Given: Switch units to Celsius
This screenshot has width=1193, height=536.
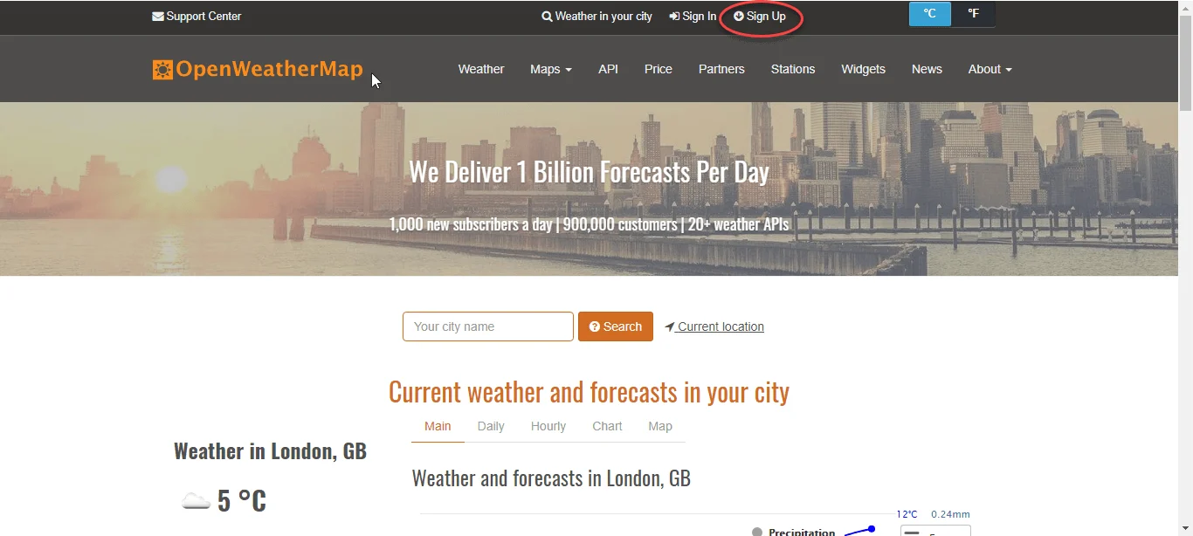Looking at the screenshot, I should 930,14.
